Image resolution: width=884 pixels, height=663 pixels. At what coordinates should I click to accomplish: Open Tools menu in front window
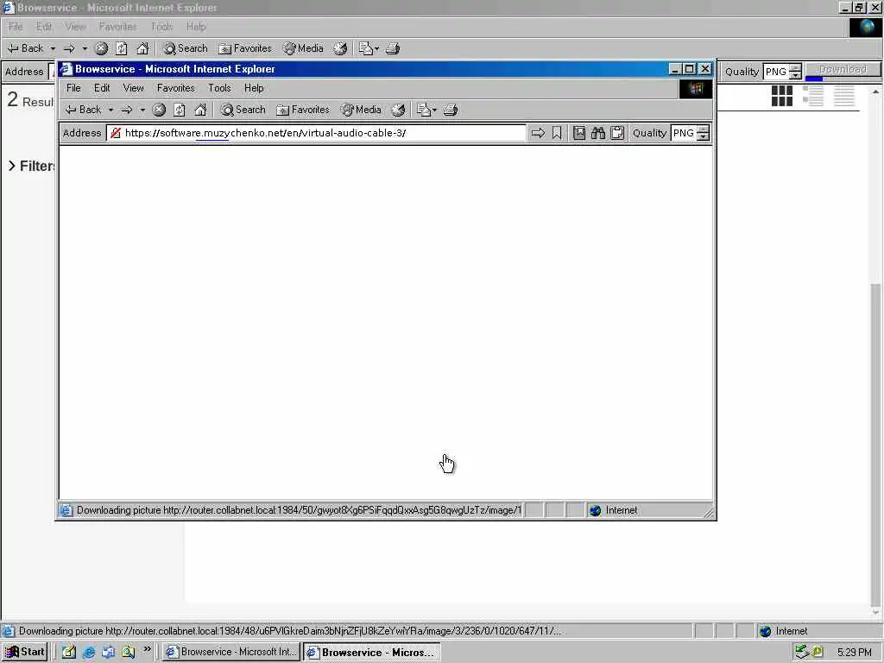click(219, 88)
